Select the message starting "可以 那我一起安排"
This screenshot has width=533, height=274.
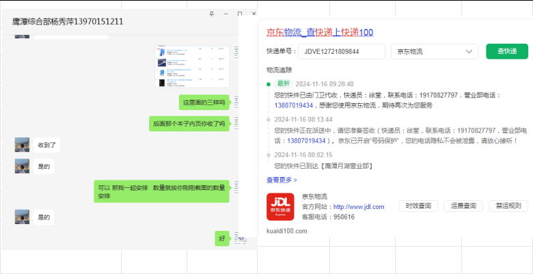(162, 191)
